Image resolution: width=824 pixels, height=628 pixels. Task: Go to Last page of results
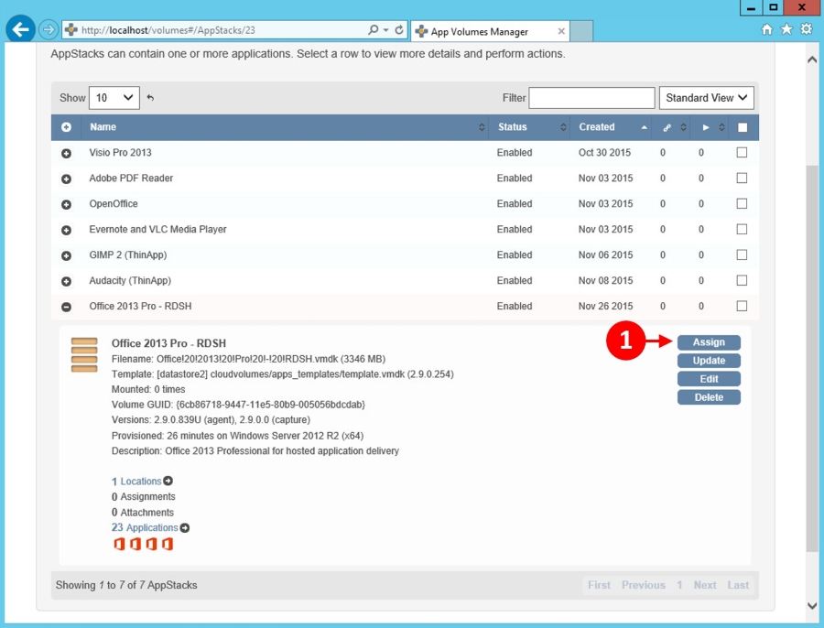coord(738,585)
